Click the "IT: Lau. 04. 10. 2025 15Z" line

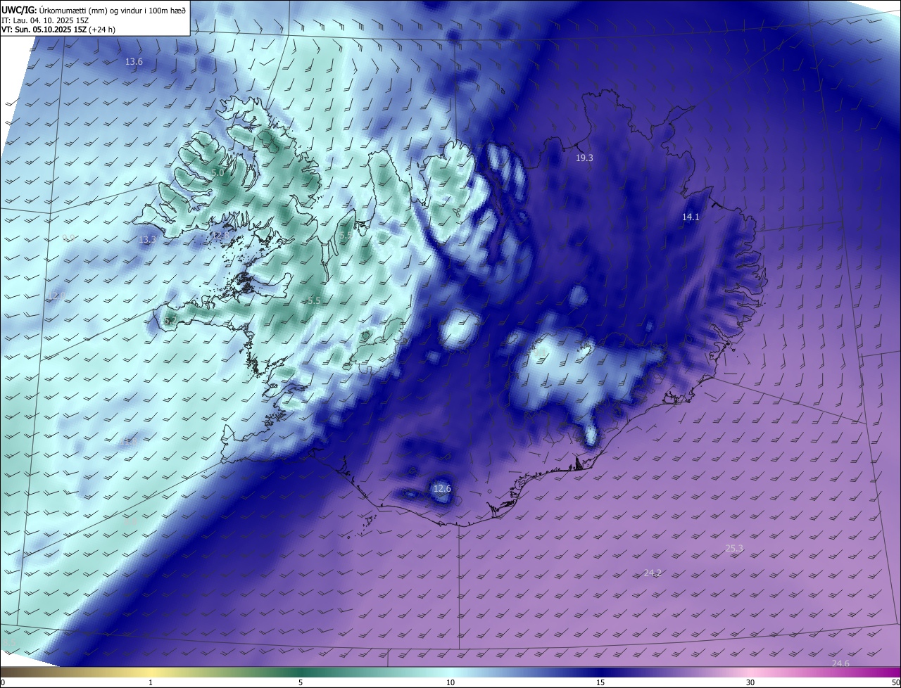45,20
